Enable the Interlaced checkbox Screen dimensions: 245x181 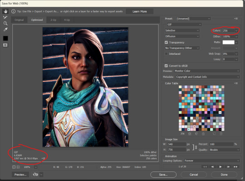pyautogui.click(x=166, y=54)
